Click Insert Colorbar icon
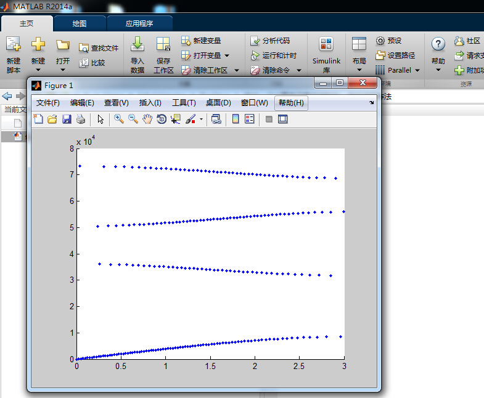 236,119
